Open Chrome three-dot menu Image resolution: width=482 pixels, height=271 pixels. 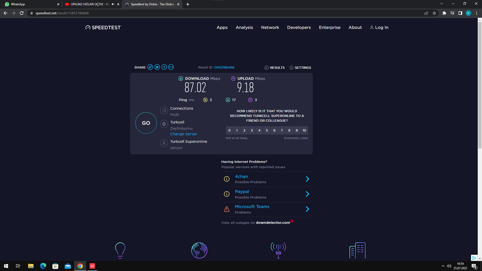pos(476,13)
